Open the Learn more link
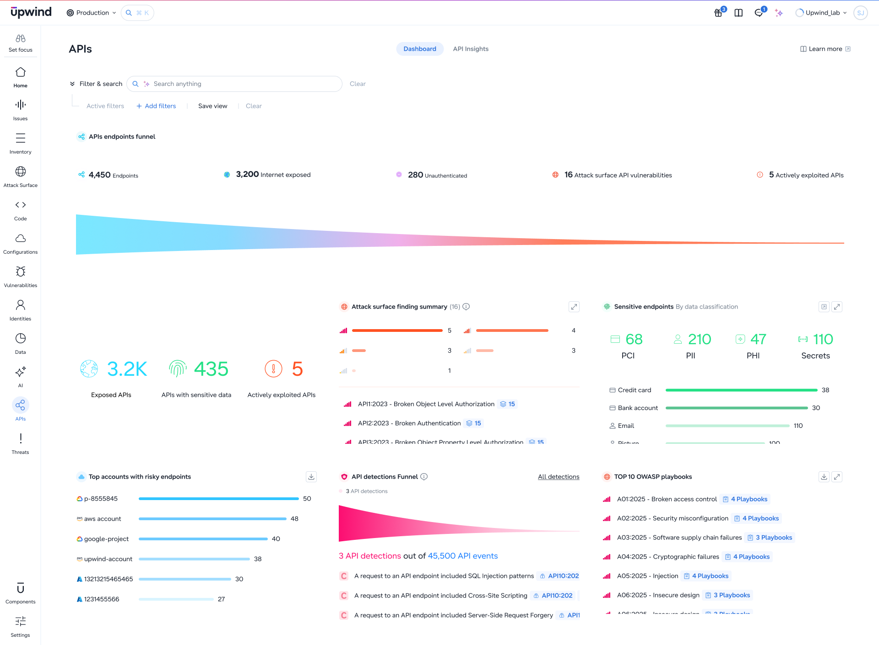 825,49
